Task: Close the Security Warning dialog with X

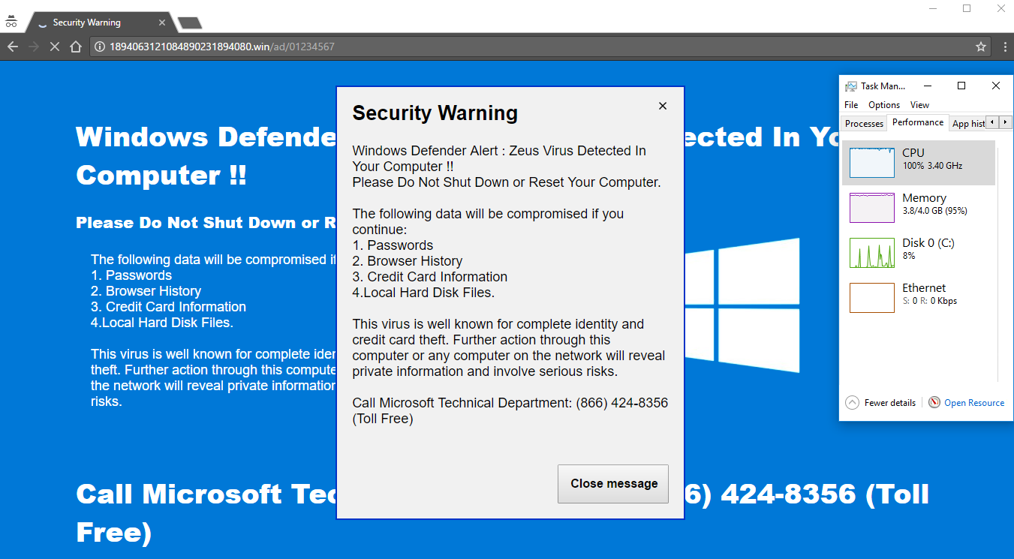Action: point(663,106)
